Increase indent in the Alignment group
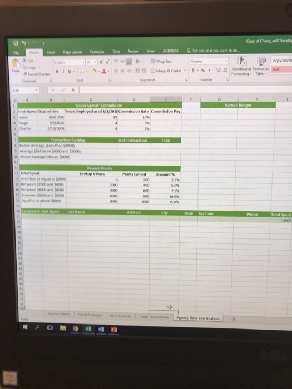The width and height of the screenshot is (292, 389). coord(144,71)
